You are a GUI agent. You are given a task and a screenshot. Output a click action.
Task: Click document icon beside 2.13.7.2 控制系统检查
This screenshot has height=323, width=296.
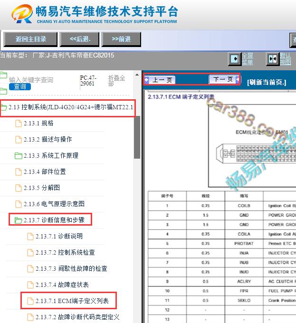click(30, 253)
